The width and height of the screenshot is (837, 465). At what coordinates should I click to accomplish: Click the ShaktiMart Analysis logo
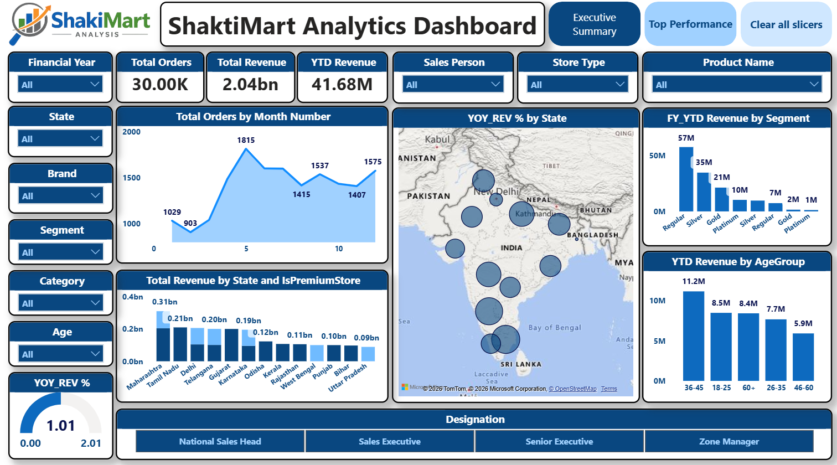81,24
